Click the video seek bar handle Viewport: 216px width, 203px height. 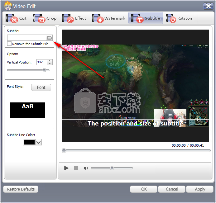(x=64, y=151)
